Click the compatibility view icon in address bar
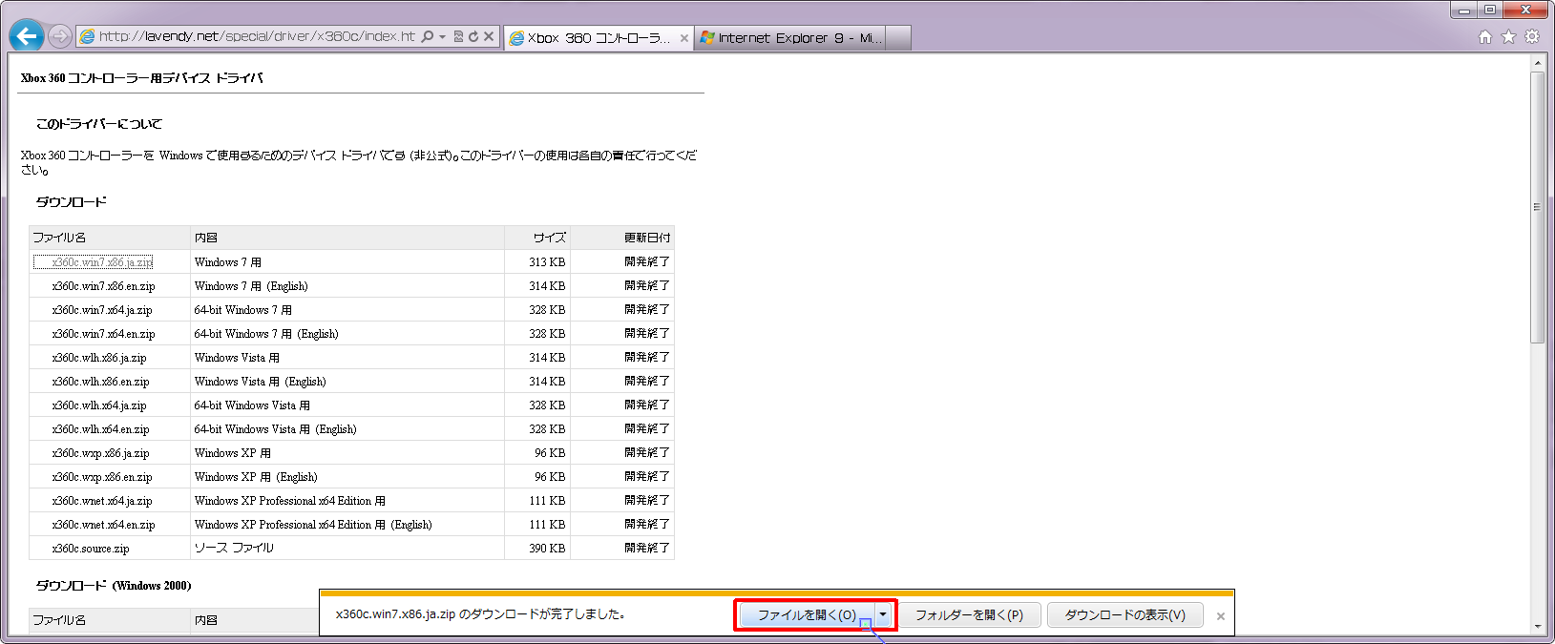The width and height of the screenshot is (1555, 644). click(x=458, y=36)
